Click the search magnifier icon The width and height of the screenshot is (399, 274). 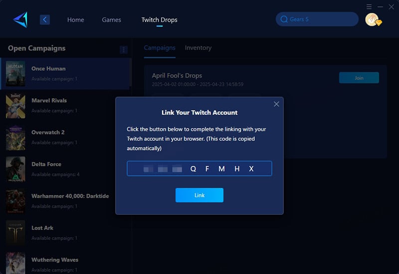pyautogui.click(x=284, y=19)
